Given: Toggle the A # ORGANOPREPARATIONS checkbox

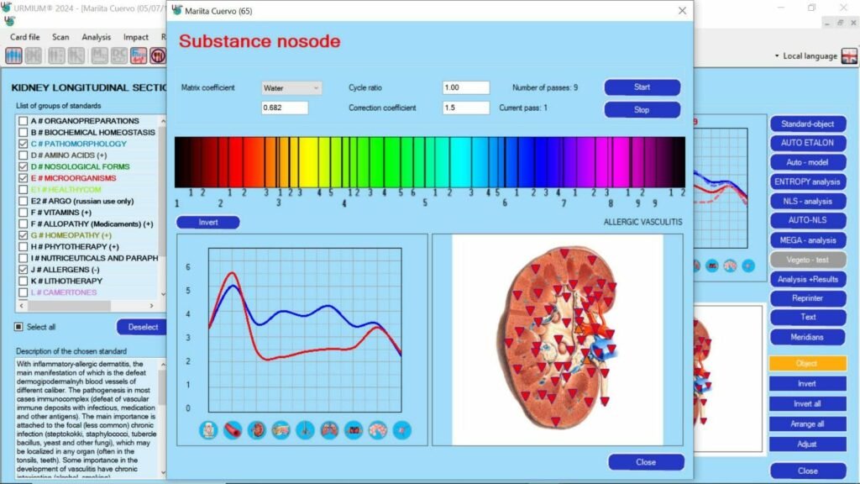Looking at the screenshot, I should point(23,121).
